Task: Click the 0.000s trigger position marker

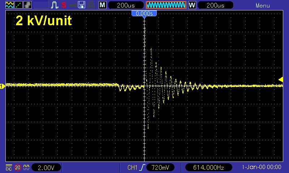Action: coord(144,13)
